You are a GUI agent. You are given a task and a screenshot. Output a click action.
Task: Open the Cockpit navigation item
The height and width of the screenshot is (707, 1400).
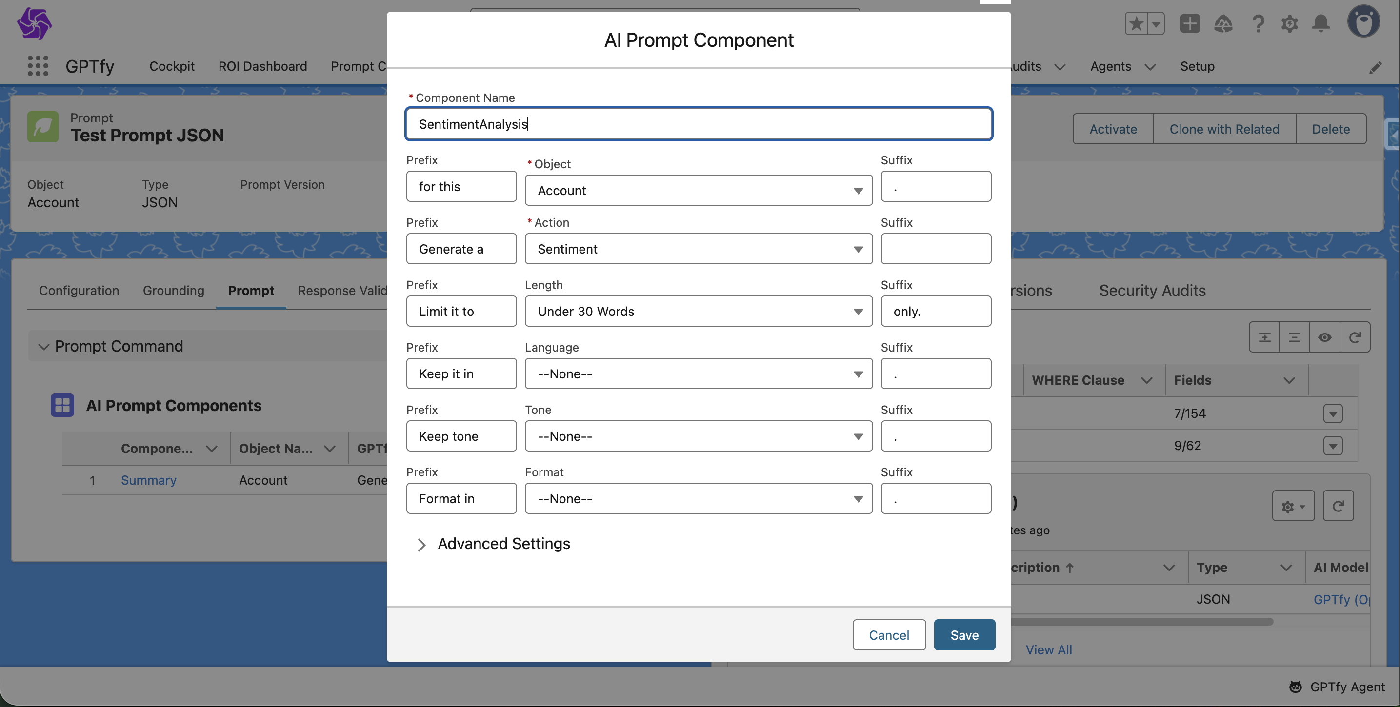click(x=172, y=66)
